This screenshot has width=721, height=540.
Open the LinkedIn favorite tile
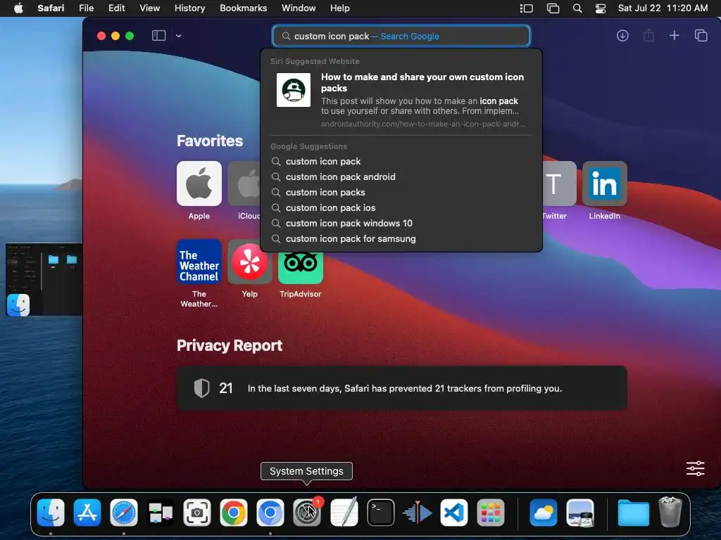pos(604,184)
